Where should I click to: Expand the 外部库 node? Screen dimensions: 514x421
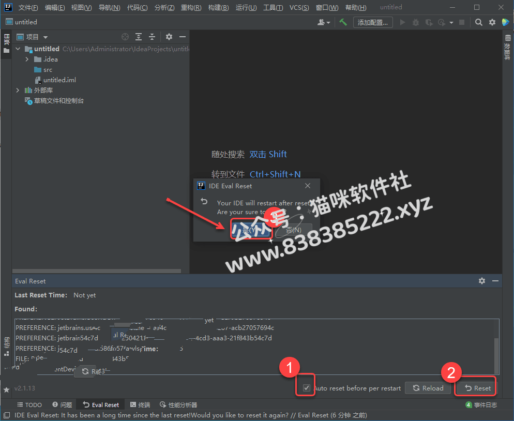(18, 90)
